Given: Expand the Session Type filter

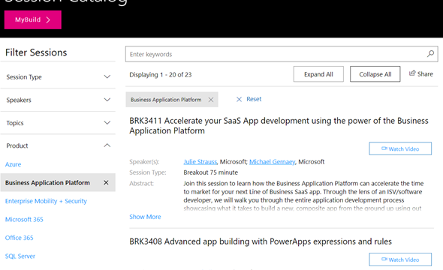Looking at the screenshot, I should [x=58, y=76].
